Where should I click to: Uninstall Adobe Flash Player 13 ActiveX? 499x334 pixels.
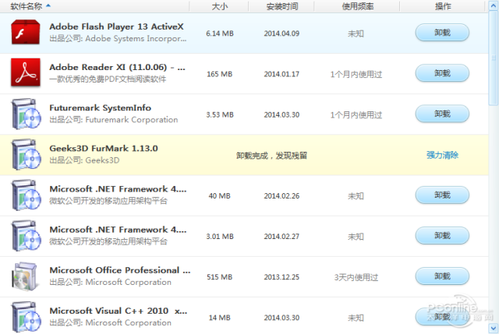click(442, 33)
